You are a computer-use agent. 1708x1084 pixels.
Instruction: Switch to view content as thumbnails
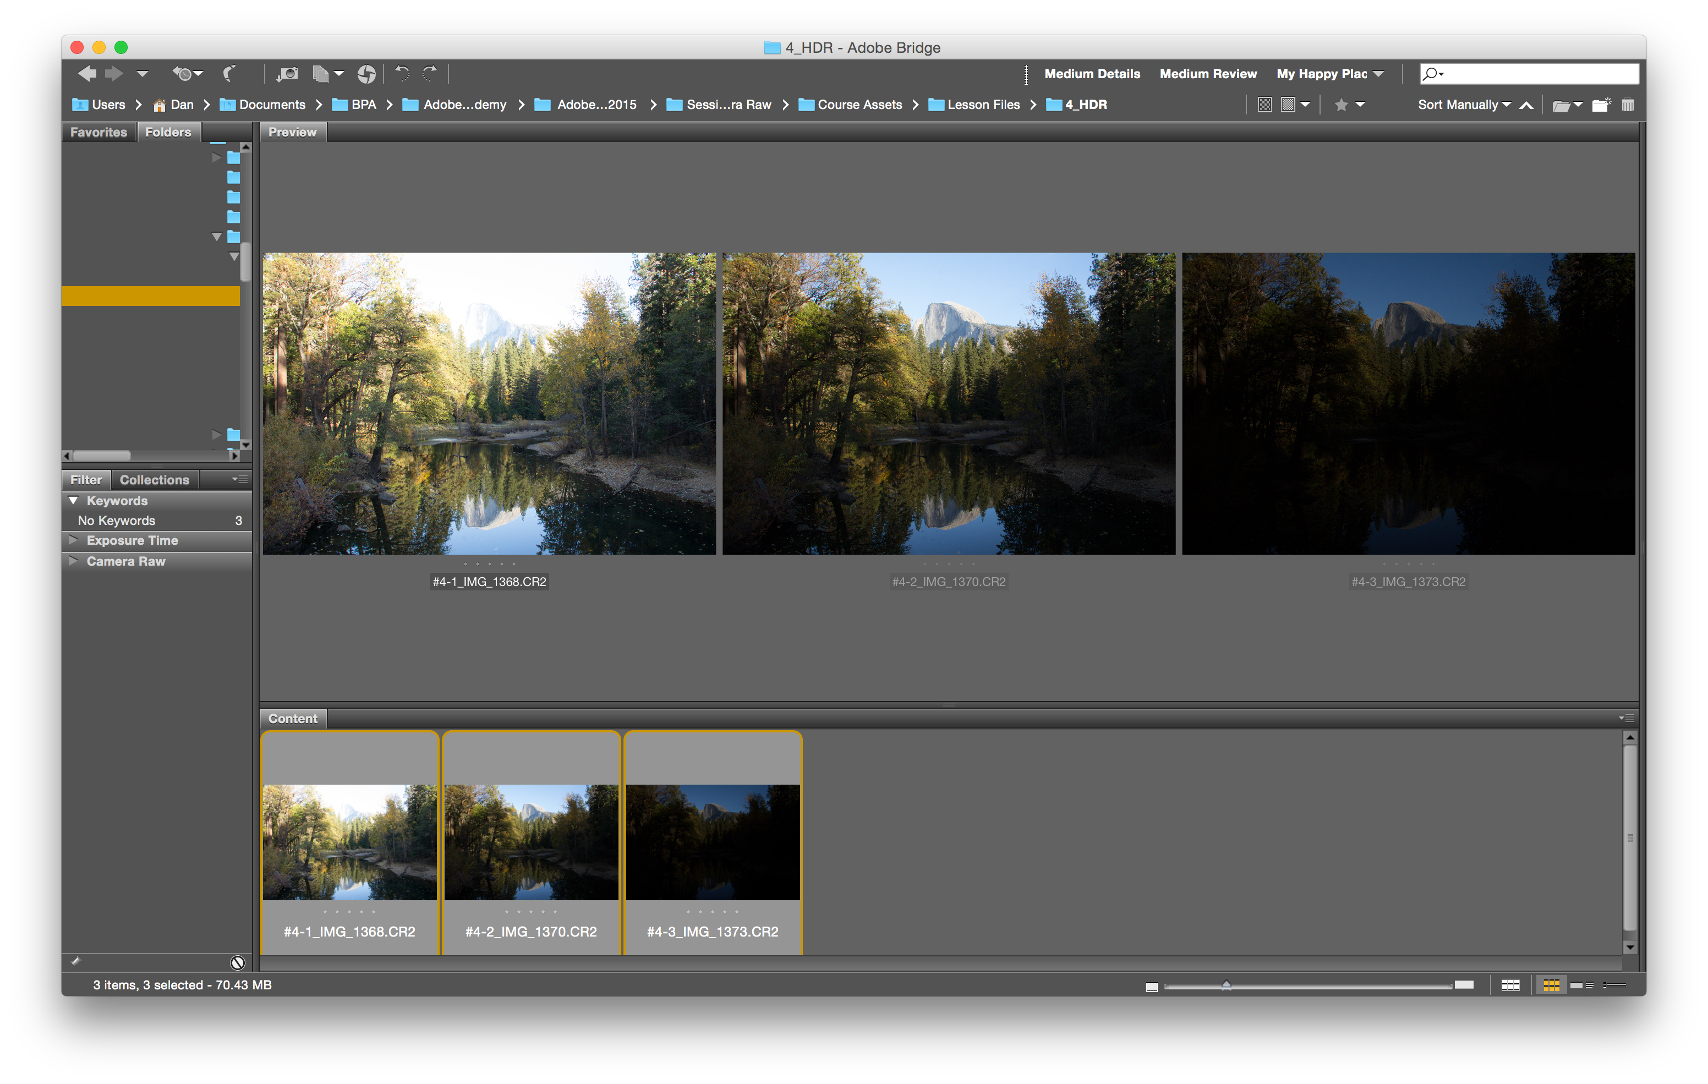pyautogui.click(x=1551, y=986)
